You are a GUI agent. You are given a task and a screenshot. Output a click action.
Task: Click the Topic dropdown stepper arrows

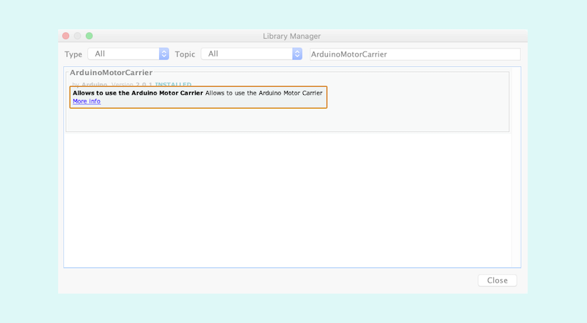pyautogui.click(x=297, y=54)
